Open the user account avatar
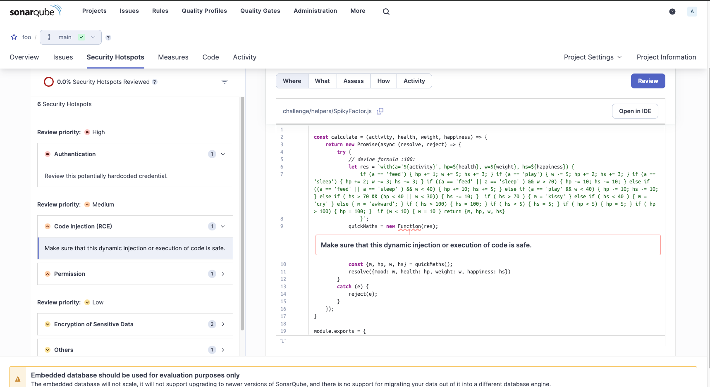 pyautogui.click(x=692, y=12)
